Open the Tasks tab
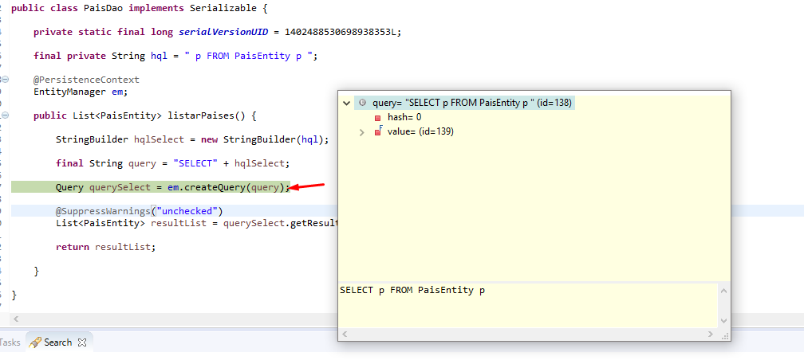The width and height of the screenshot is (804, 360). [x=10, y=342]
